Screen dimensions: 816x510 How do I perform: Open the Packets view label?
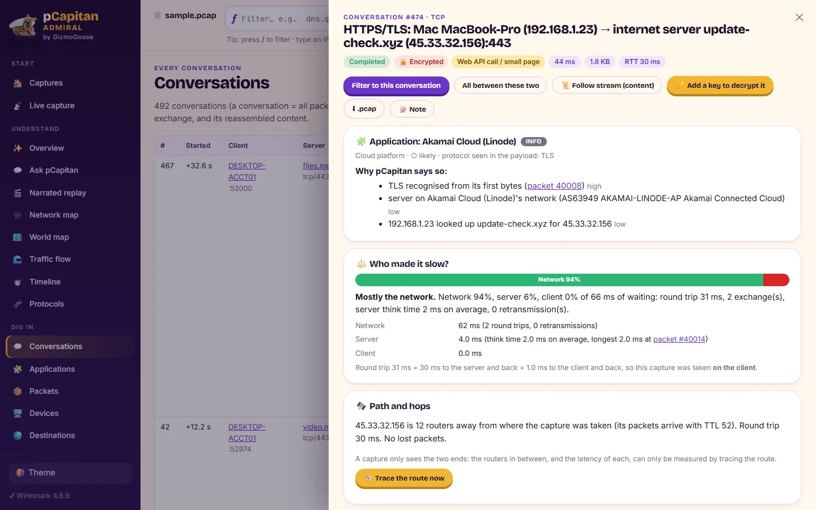coord(44,392)
